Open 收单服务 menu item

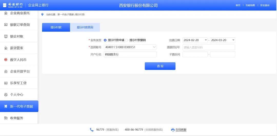tap(19, 118)
